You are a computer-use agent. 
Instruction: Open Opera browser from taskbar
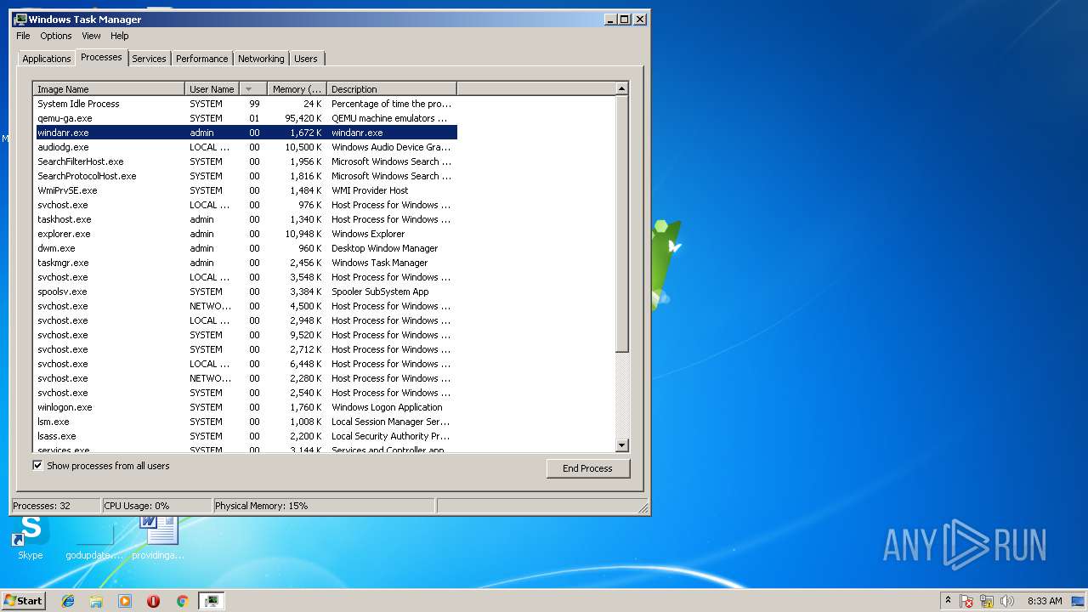pyautogui.click(x=153, y=601)
